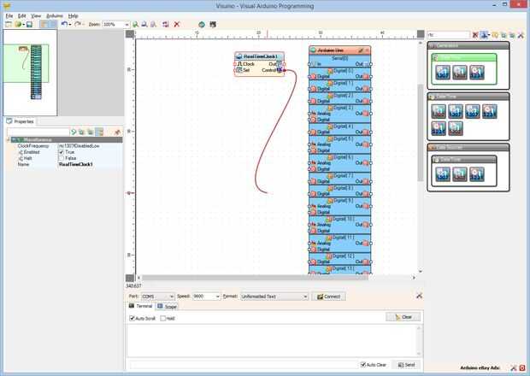Screen dimensions: 530x376
Task: Click the component search field containing rtc
Action: pos(449,35)
